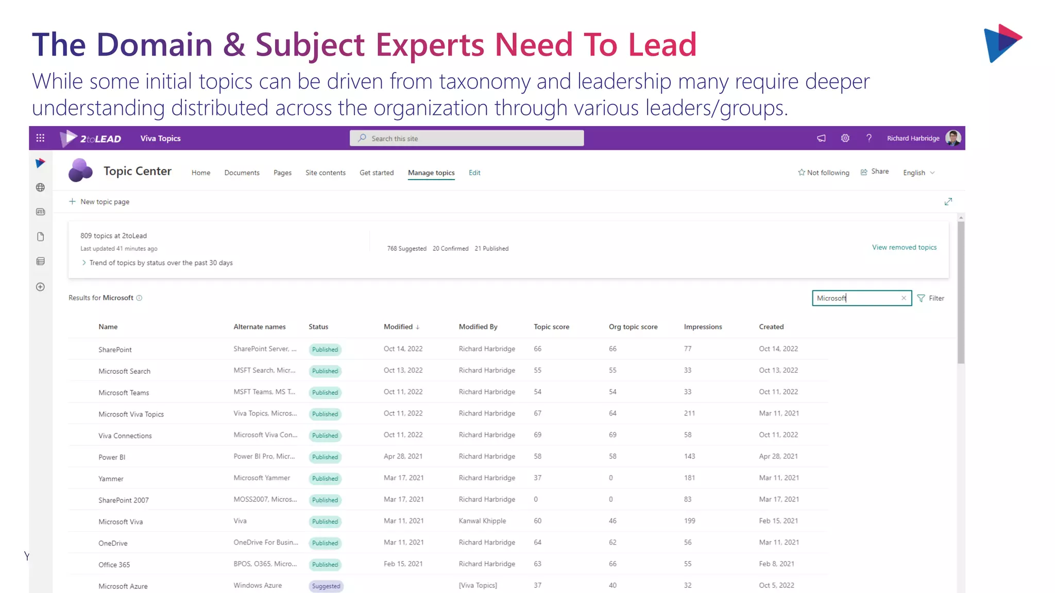
Task: Click View removed topics link
Action: tap(904, 248)
